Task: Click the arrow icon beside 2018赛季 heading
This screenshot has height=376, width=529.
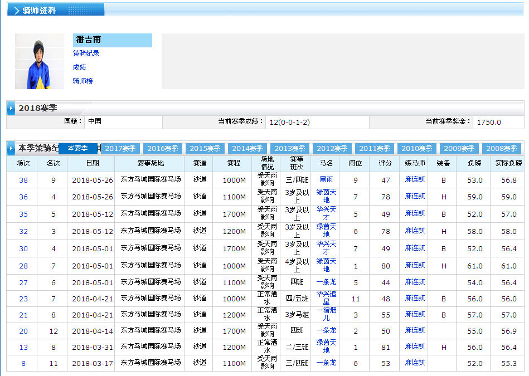Action: pyautogui.click(x=11, y=108)
